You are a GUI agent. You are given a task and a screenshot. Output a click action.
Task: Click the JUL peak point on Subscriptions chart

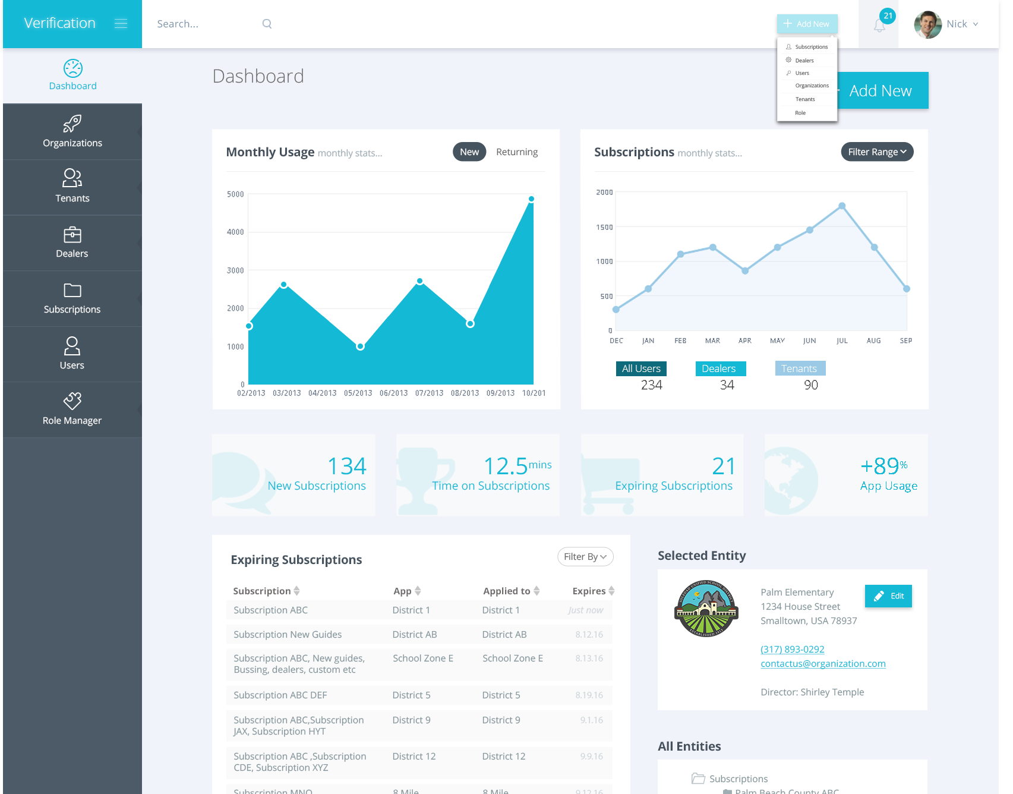pos(842,206)
